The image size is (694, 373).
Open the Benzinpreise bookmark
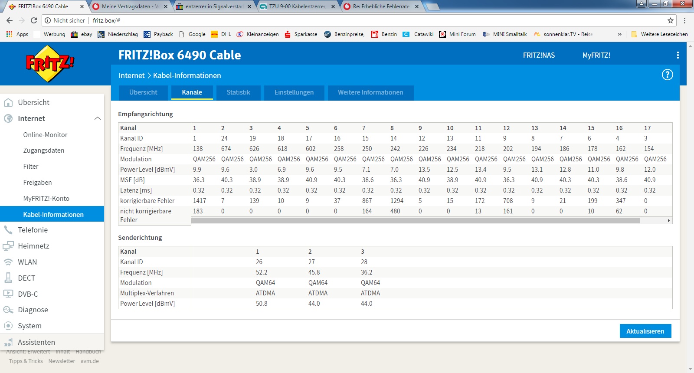pos(344,34)
